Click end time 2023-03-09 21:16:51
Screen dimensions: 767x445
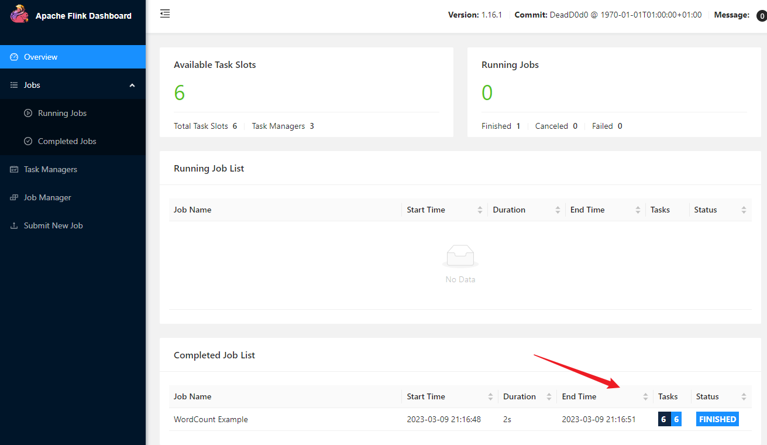[x=599, y=419]
